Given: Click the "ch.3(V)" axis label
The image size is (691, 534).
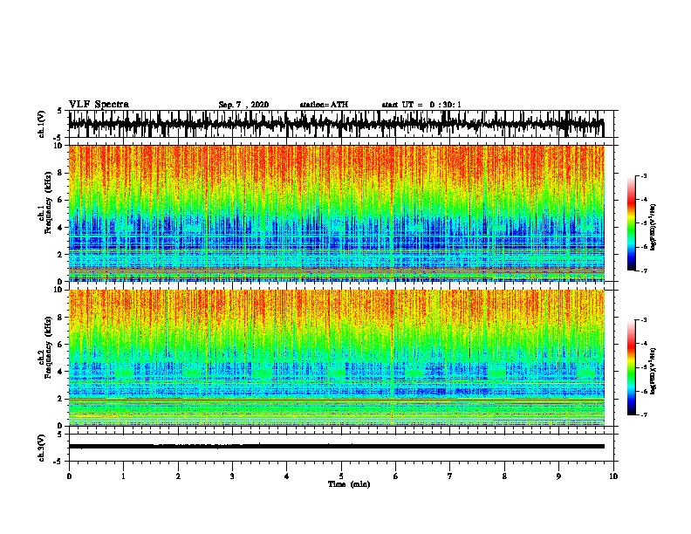Looking at the screenshot, I should (42, 448).
